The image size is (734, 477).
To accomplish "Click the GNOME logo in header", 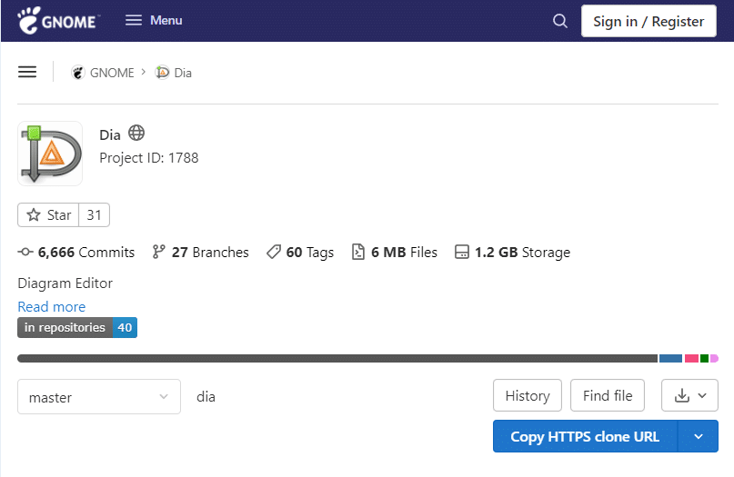I will (57, 21).
